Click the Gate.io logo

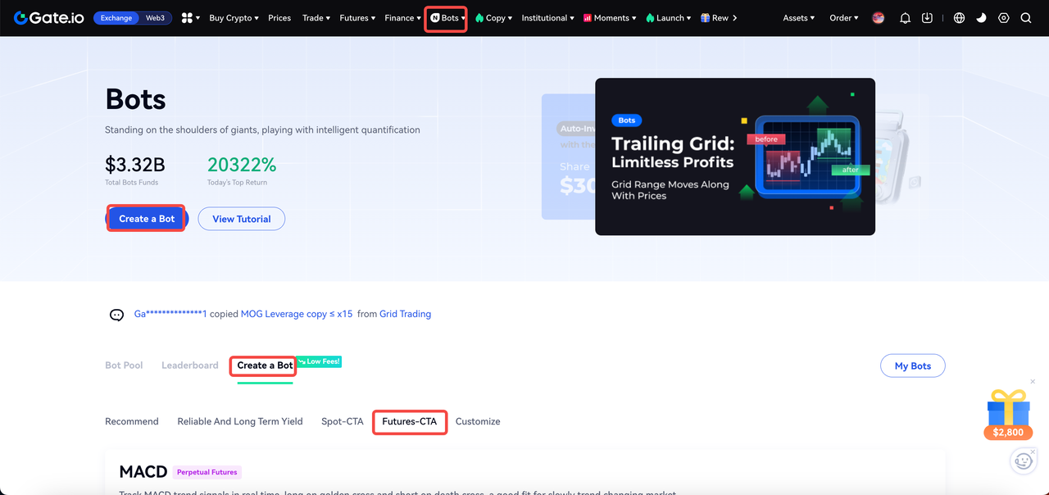(50, 18)
